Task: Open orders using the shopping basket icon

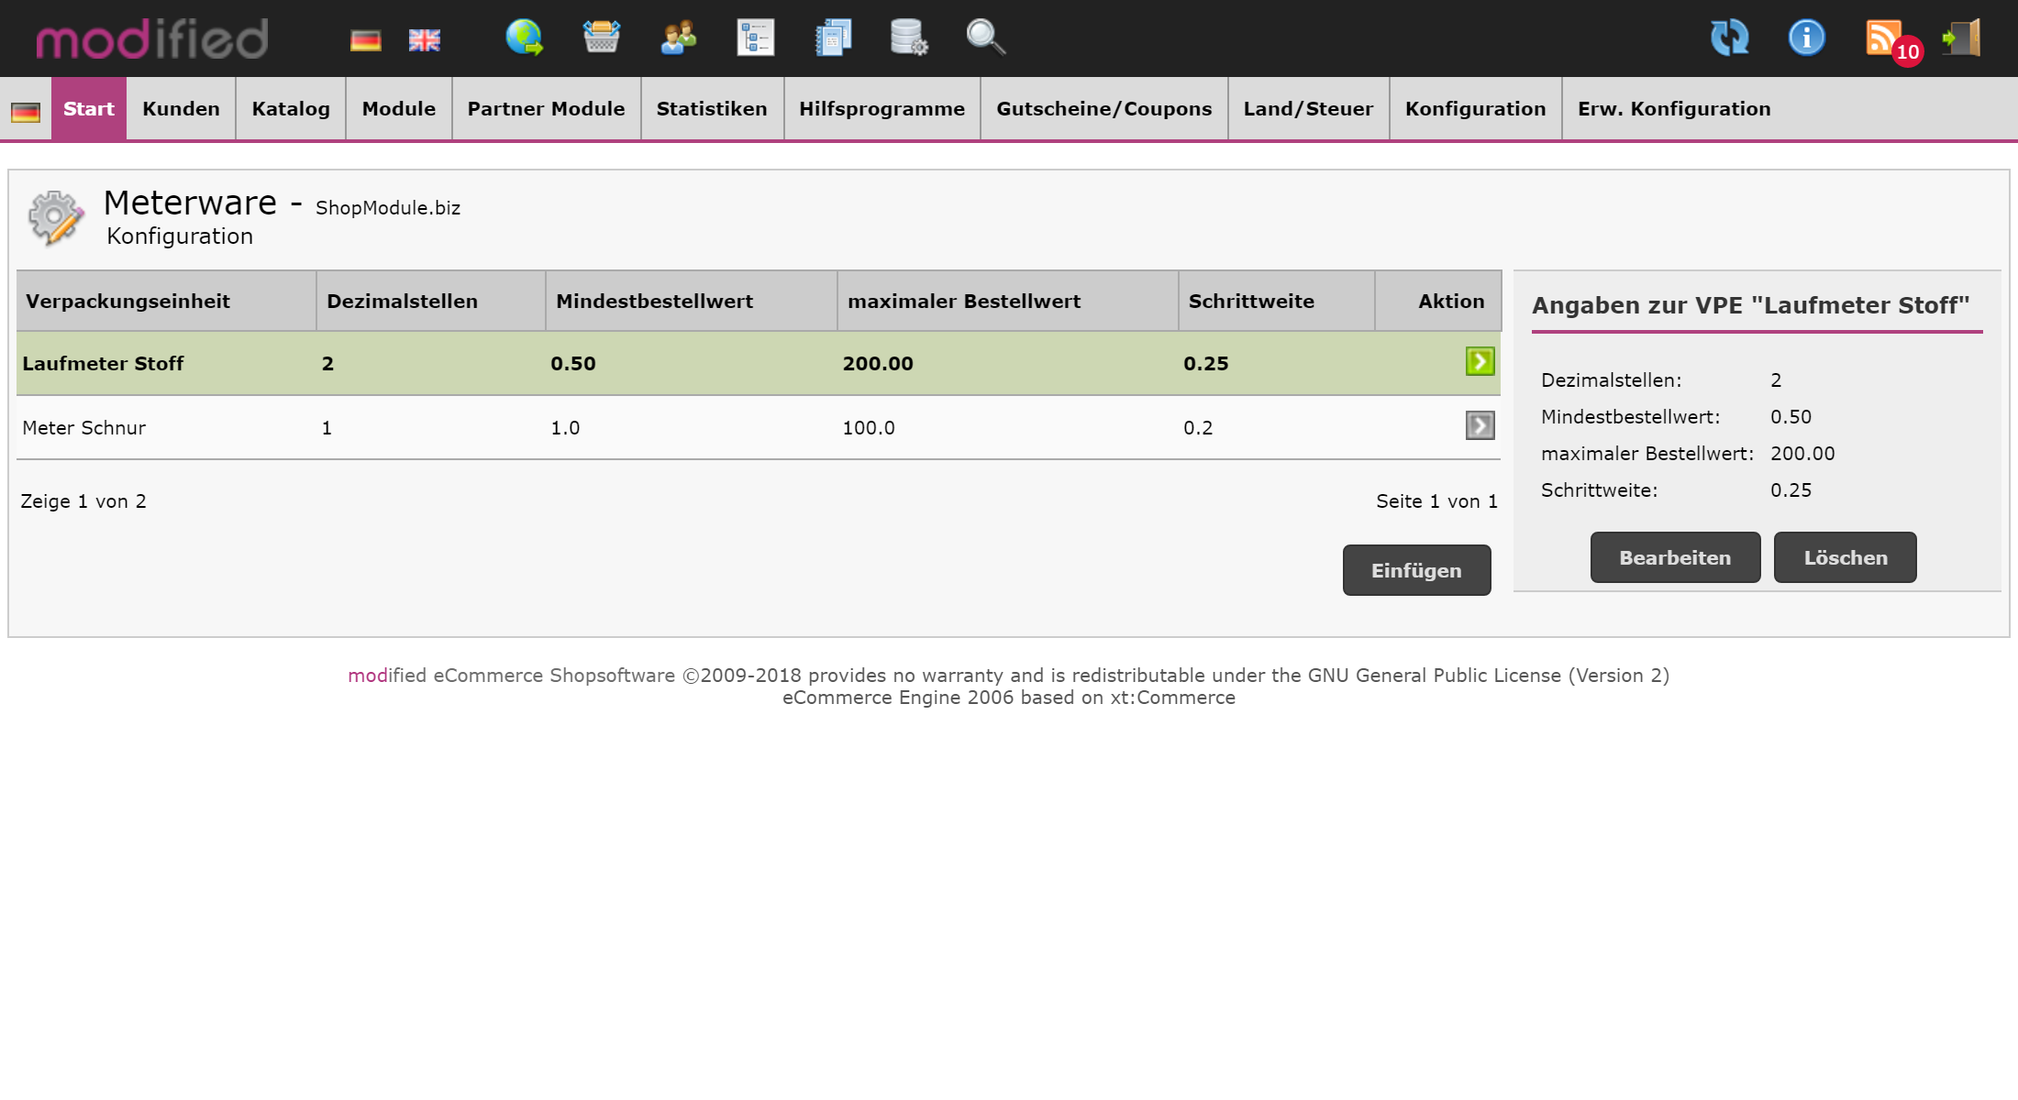Action: pos(602,38)
